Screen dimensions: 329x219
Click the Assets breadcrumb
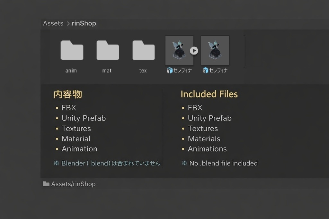point(53,23)
